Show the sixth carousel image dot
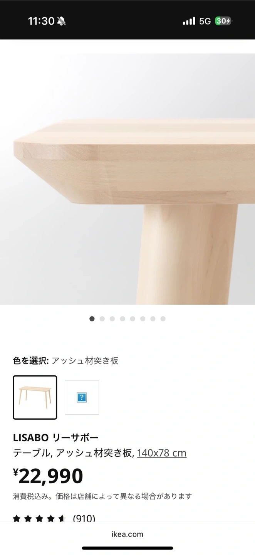 143,319
